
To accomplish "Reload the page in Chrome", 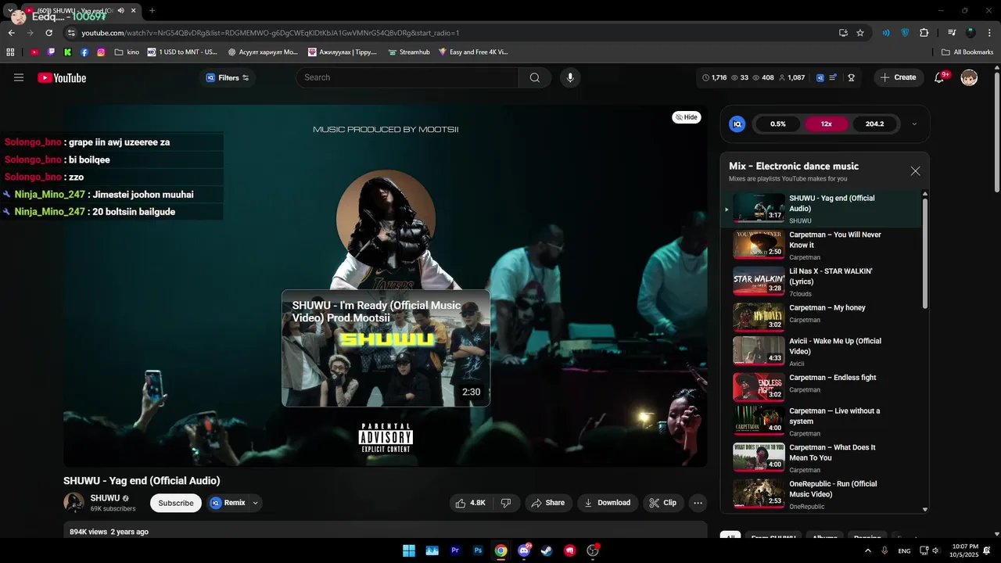I will (x=48, y=33).
